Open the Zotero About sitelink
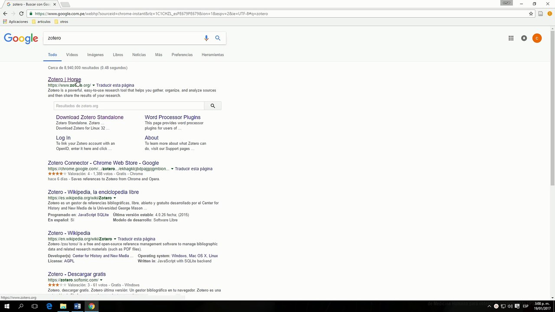The image size is (555, 312). point(151,138)
